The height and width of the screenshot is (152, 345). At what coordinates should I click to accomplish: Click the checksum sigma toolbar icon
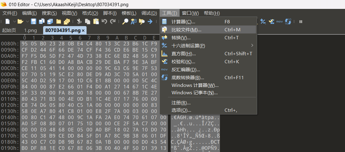pyautogui.click(x=271, y=21)
